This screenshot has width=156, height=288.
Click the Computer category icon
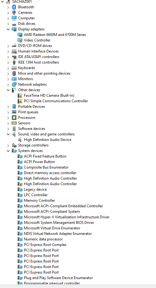coord(14,18)
